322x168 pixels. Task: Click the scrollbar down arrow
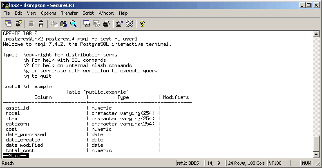point(315,155)
